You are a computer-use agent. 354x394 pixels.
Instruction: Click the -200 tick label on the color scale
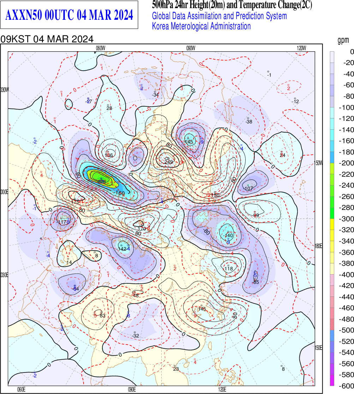pos(346,163)
